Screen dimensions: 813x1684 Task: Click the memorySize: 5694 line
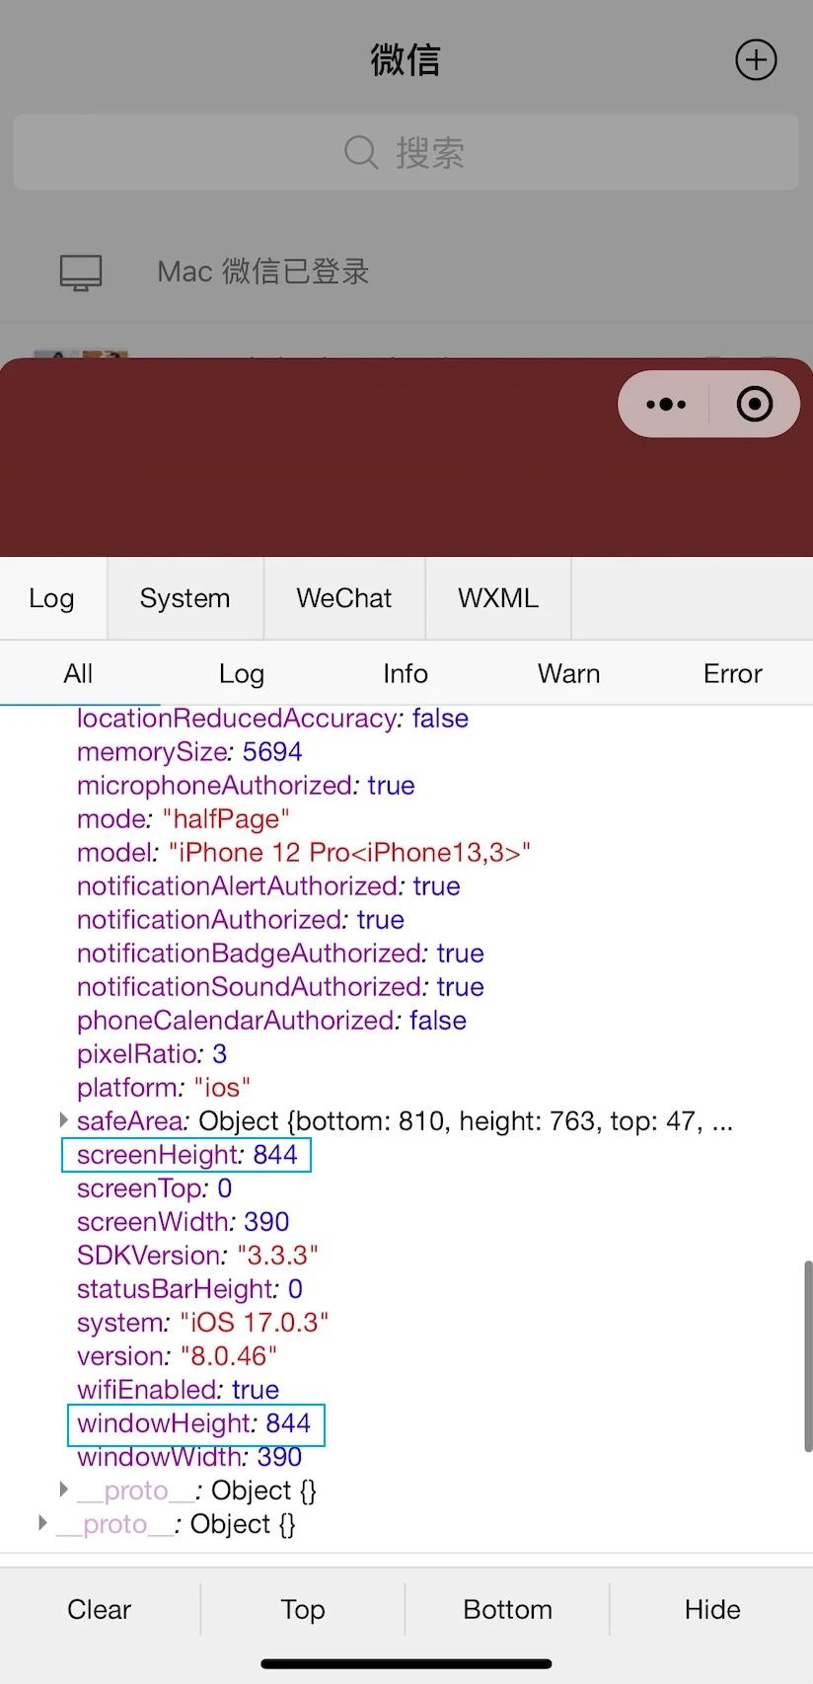[x=189, y=752]
